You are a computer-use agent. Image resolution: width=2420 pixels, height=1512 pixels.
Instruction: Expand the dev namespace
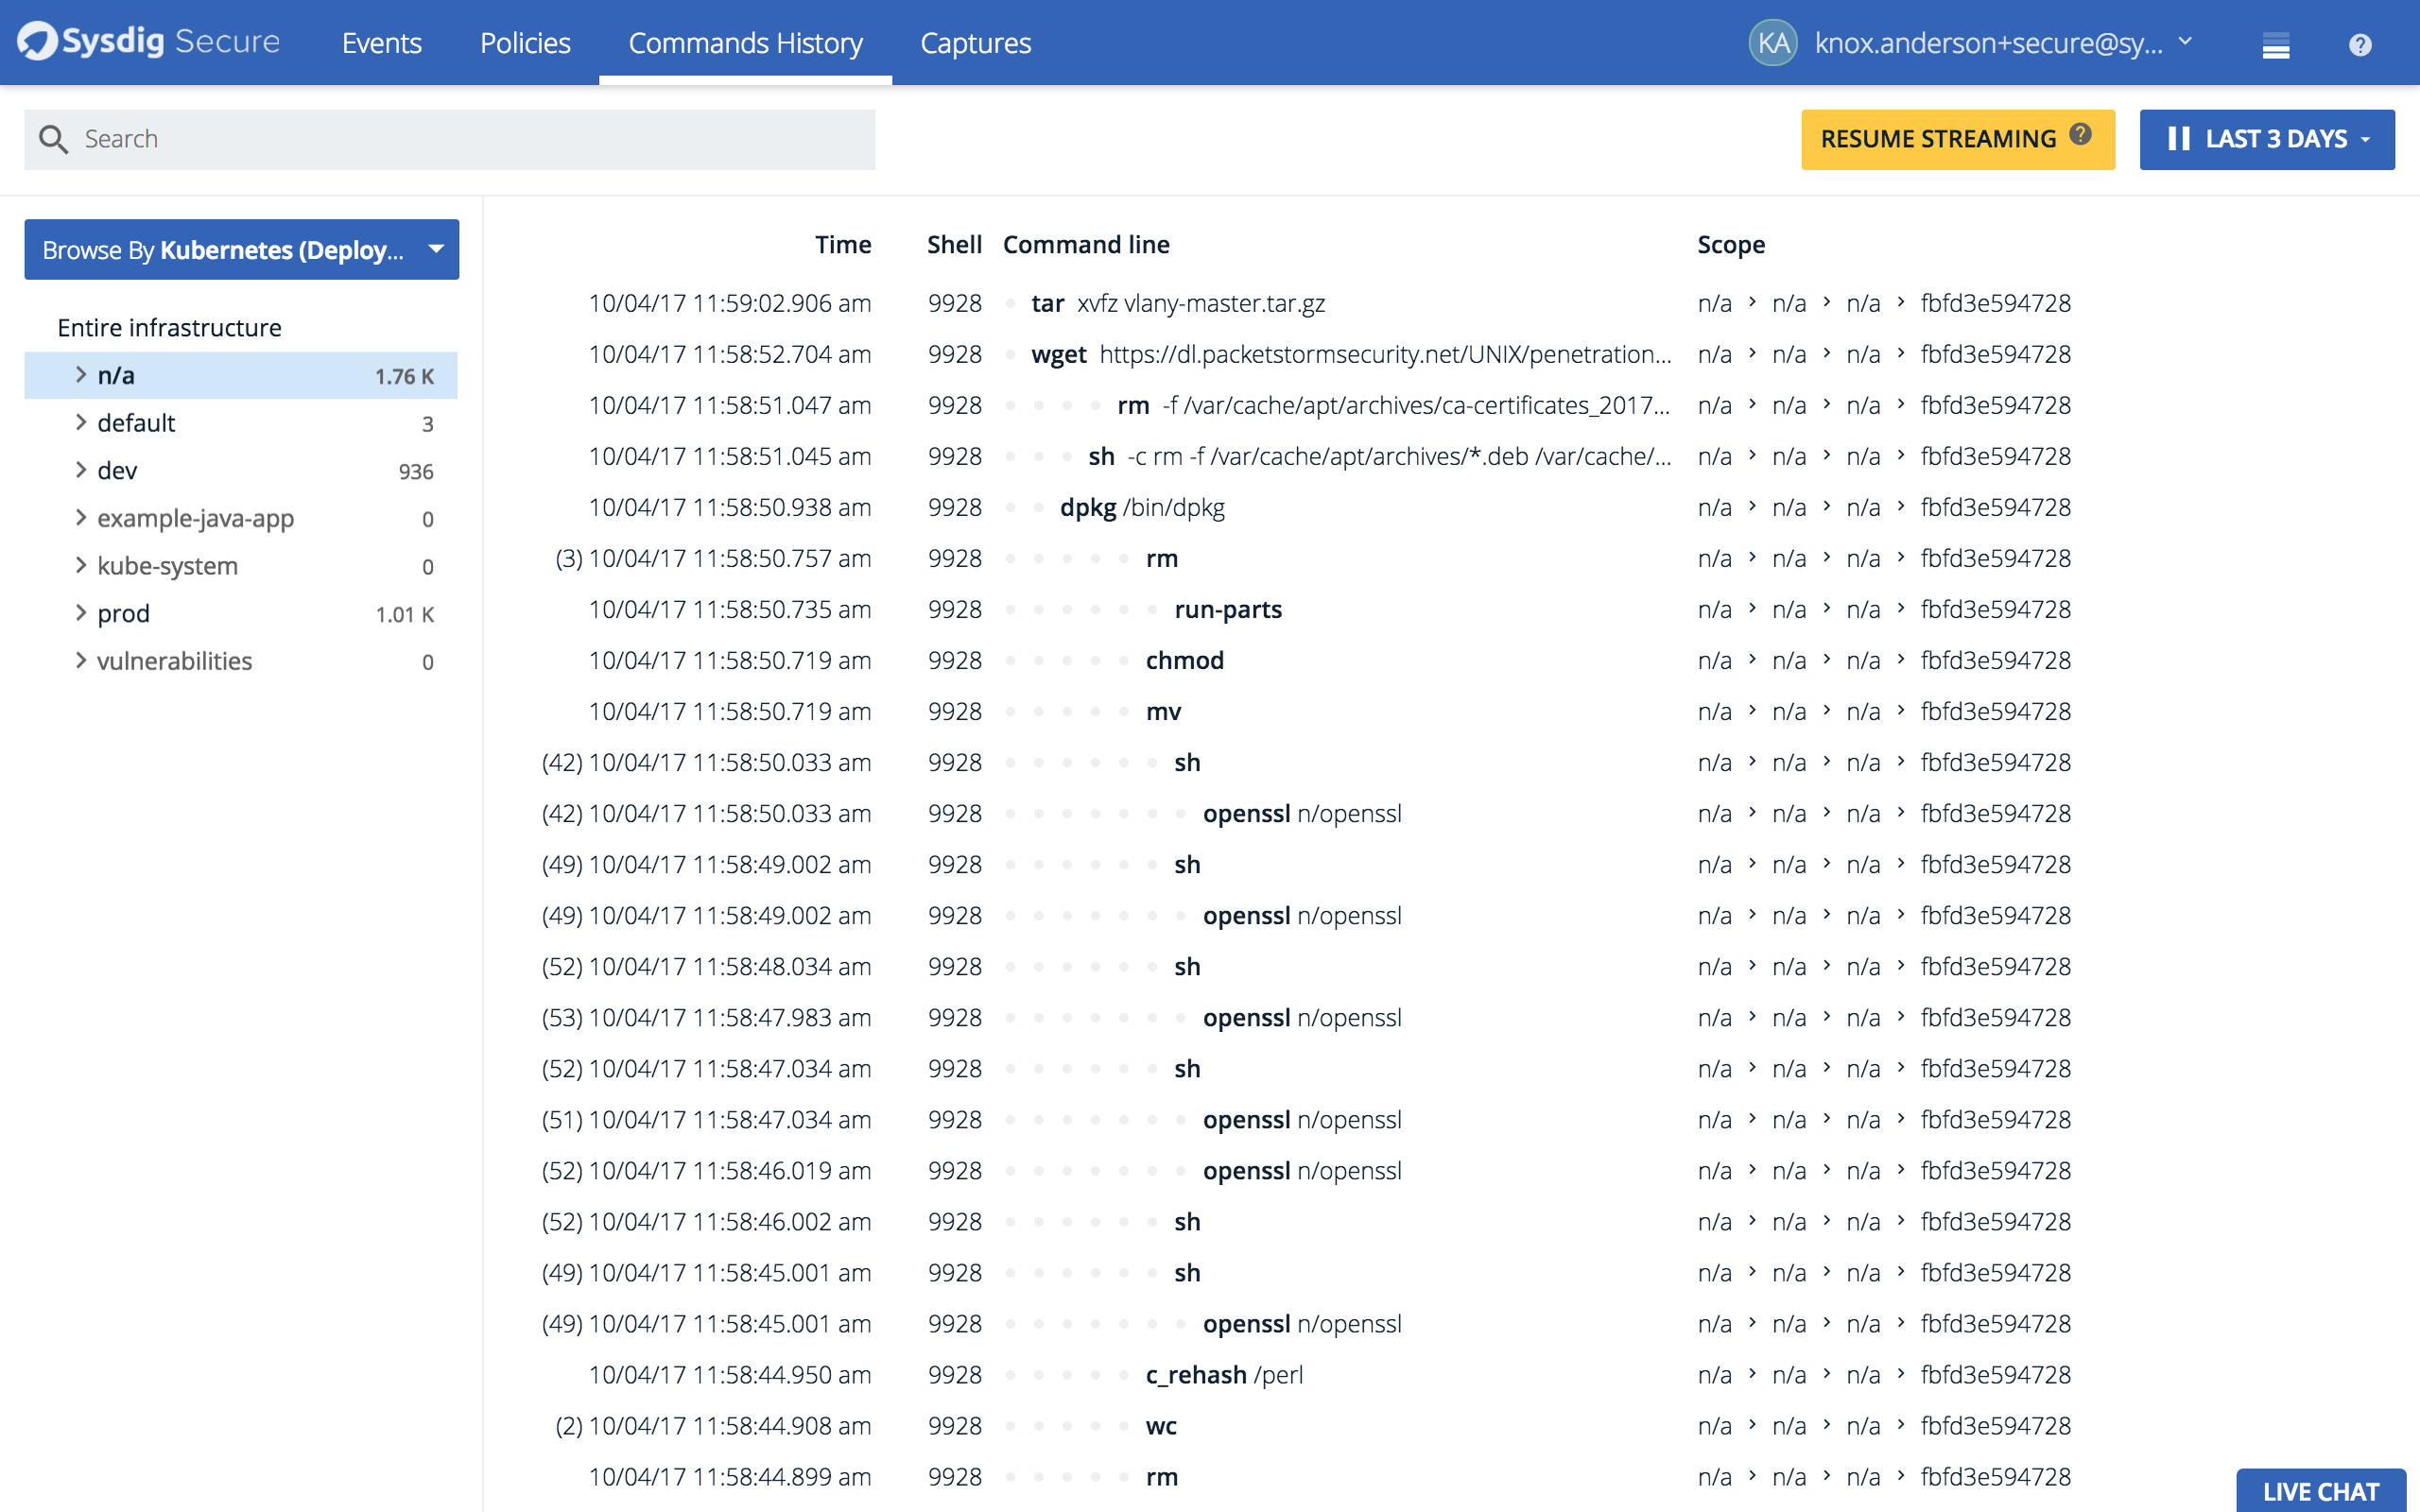[x=81, y=470]
